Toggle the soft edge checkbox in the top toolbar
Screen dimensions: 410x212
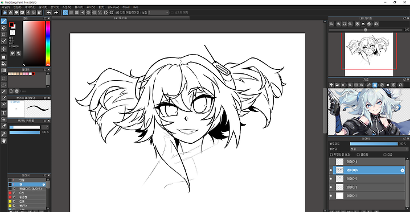pos(172,13)
